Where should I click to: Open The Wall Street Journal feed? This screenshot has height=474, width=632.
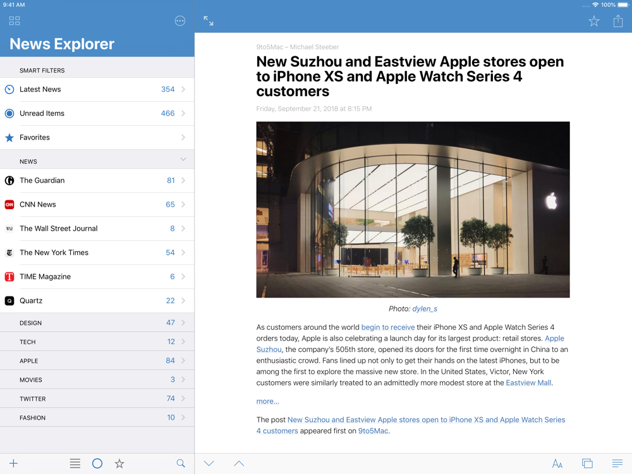click(x=97, y=229)
